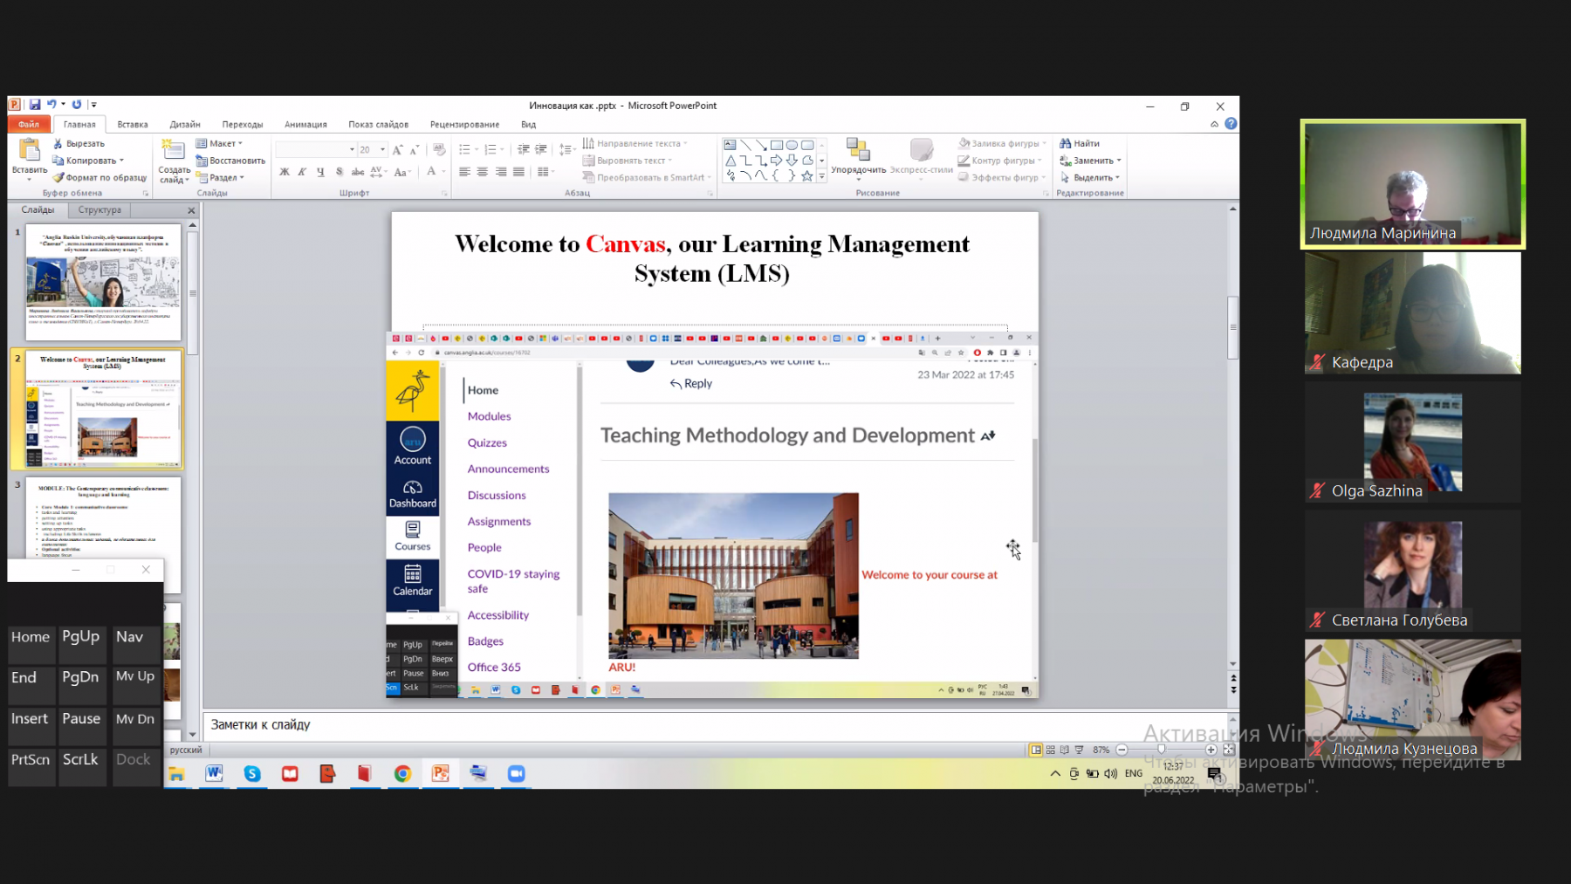Toggle bold Ж formatting
Viewport: 1571px width, 884px height.
point(285,172)
